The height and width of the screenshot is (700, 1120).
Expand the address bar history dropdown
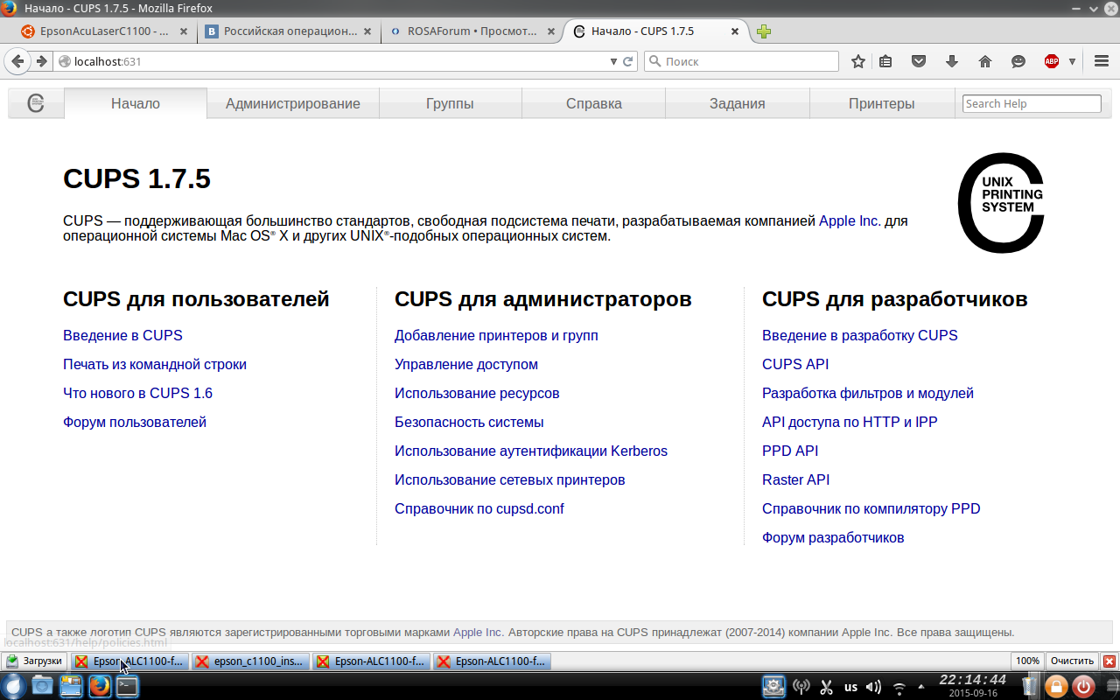pyautogui.click(x=613, y=61)
